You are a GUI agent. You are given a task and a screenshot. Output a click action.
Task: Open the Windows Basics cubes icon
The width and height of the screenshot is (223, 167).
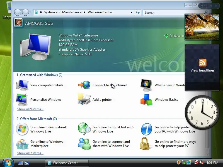[x=146, y=100]
